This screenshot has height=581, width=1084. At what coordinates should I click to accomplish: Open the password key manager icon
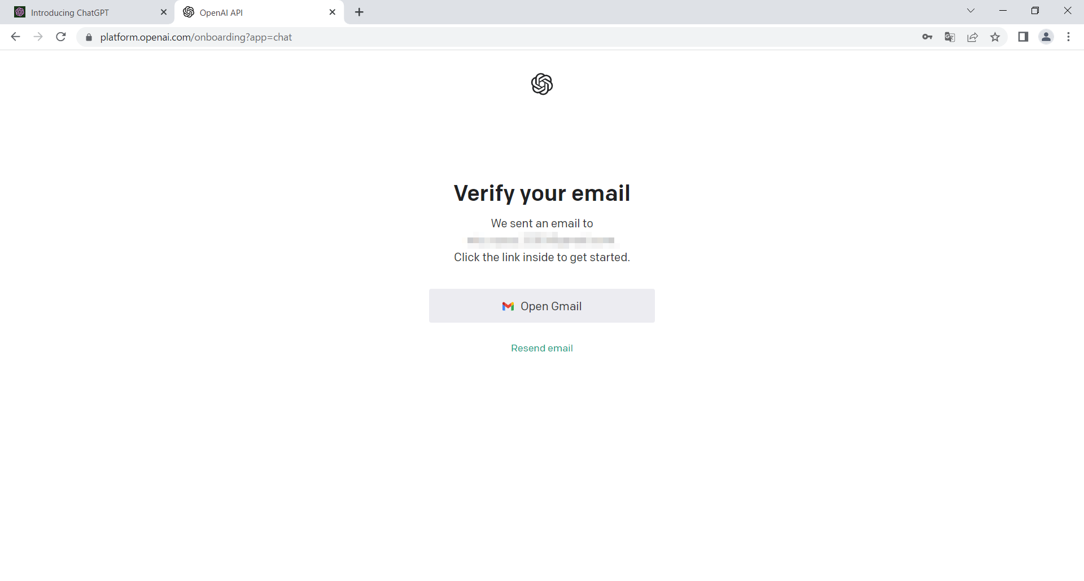[x=927, y=37]
